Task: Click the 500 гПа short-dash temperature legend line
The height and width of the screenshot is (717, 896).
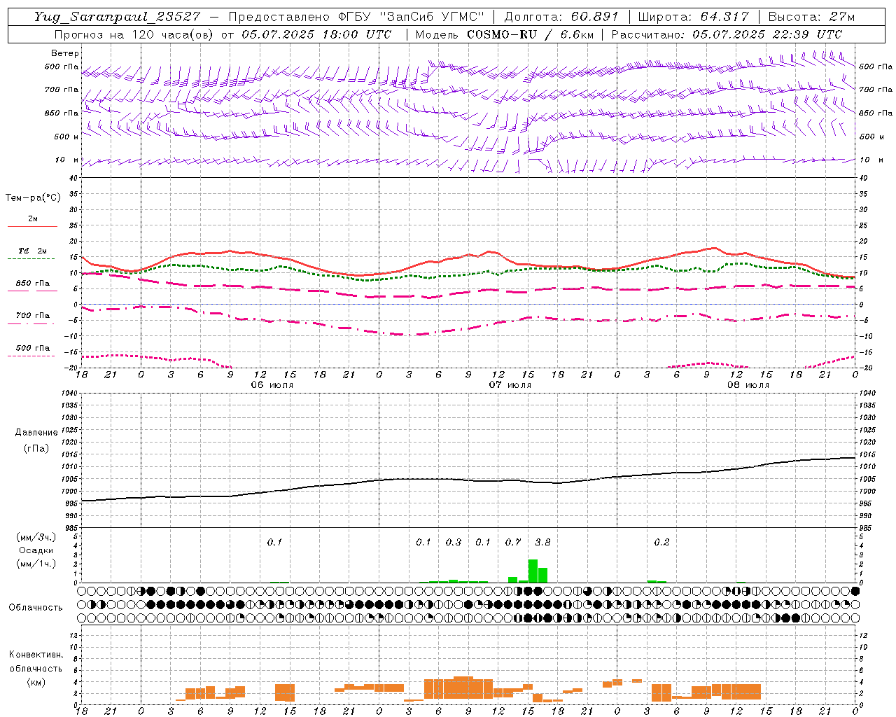Action: (x=31, y=356)
